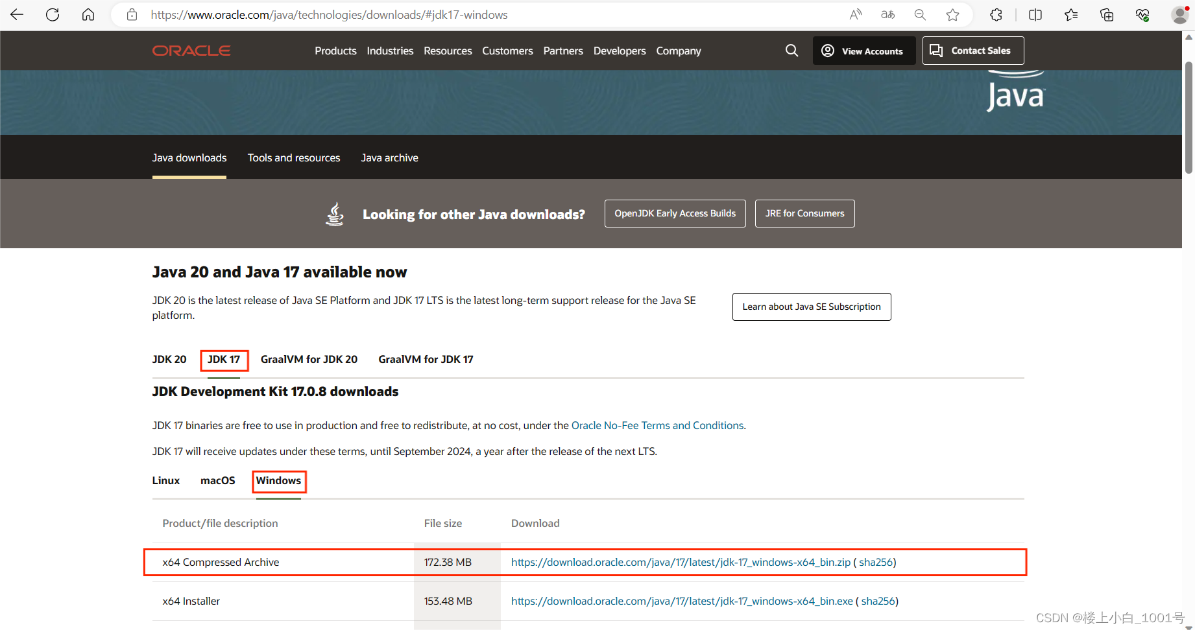The width and height of the screenshot is (1195, 630).
Task: Open the Company menu
Action: point(679,51)
